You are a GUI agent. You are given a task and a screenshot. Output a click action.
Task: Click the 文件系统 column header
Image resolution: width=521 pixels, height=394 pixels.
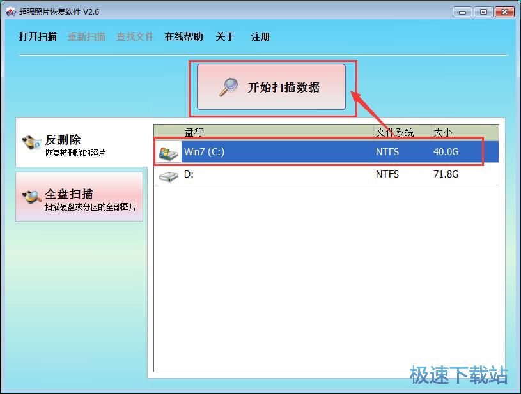[395, 132]
